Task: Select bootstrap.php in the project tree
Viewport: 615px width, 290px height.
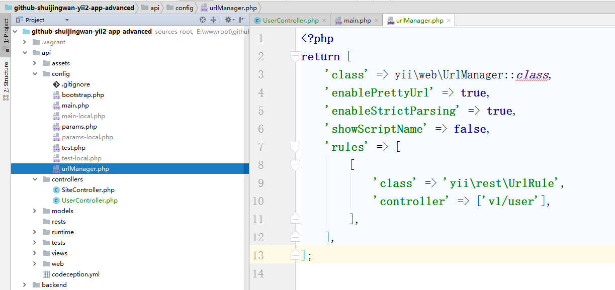Action: click(x=82, y=95)
